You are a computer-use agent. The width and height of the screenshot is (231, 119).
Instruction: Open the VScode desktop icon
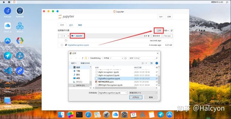7,70
